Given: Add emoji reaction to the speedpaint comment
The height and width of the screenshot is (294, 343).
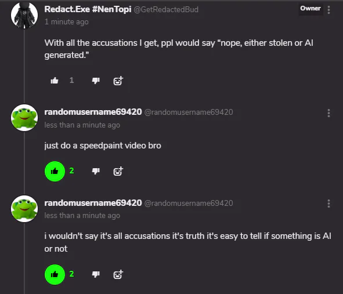Looking at the screenshot, I should 118,171.
